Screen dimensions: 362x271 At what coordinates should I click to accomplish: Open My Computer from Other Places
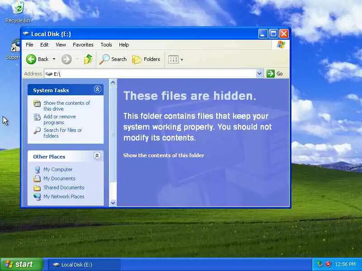[x=58, y=169]
